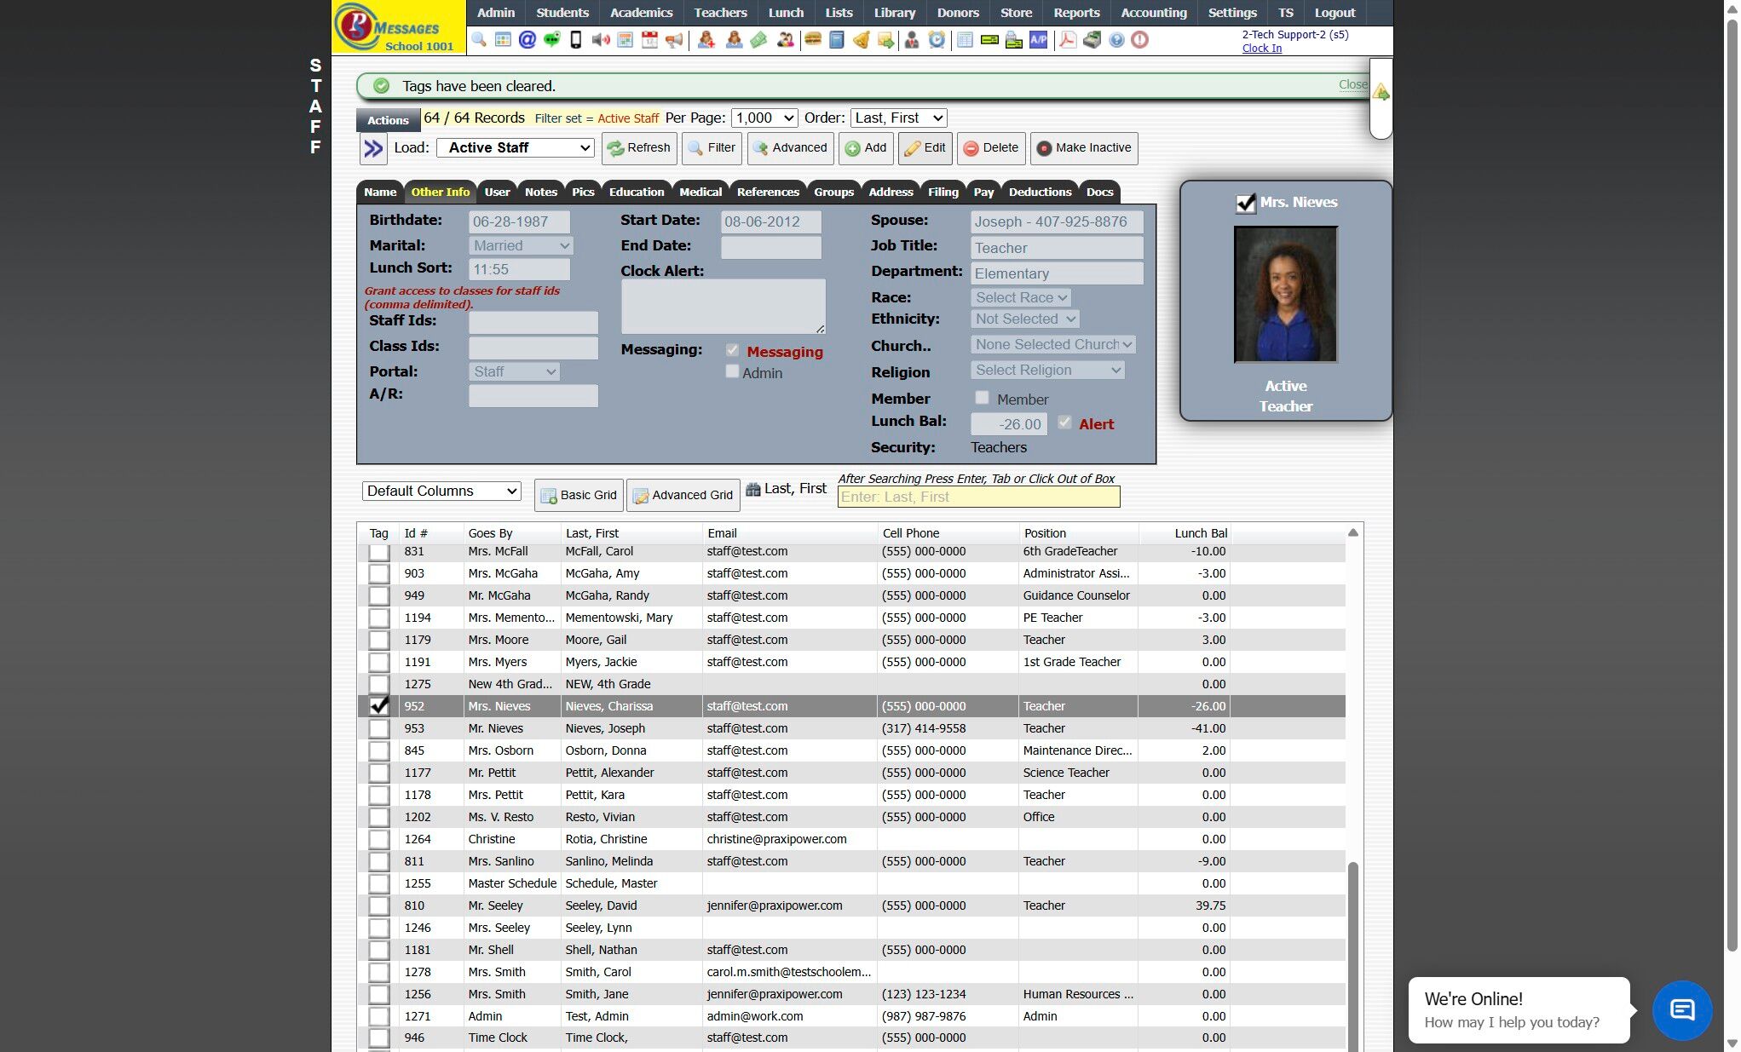Image resolution: width=1741 pixels, height=1052 pixels.
Task: Expand the Load Active Staff dropdown
Action: pos(516,148)
